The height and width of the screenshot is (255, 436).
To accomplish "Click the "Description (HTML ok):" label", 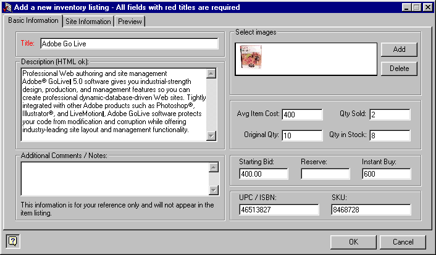I will [55, 62].
